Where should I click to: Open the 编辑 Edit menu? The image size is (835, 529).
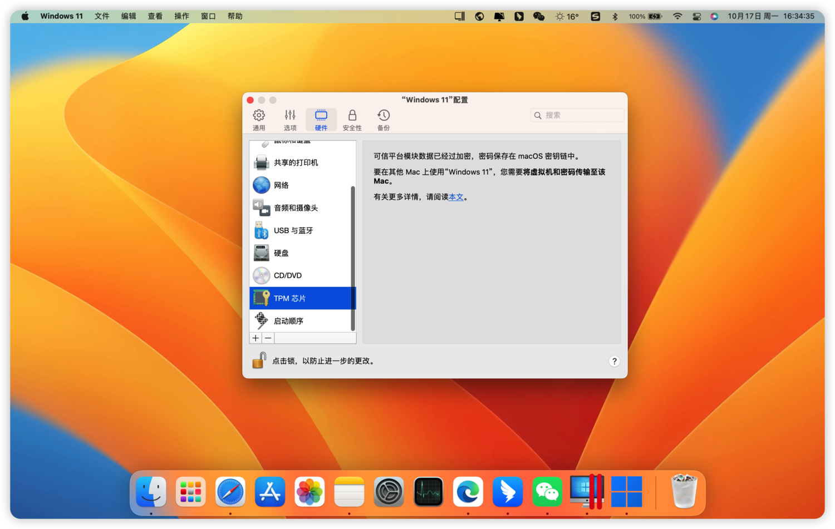point(129,16)
